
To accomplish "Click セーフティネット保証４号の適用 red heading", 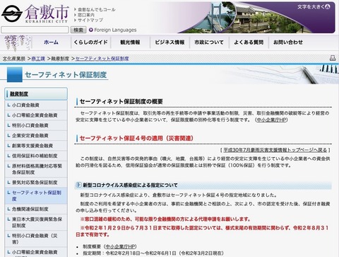I will click(136, 138).
